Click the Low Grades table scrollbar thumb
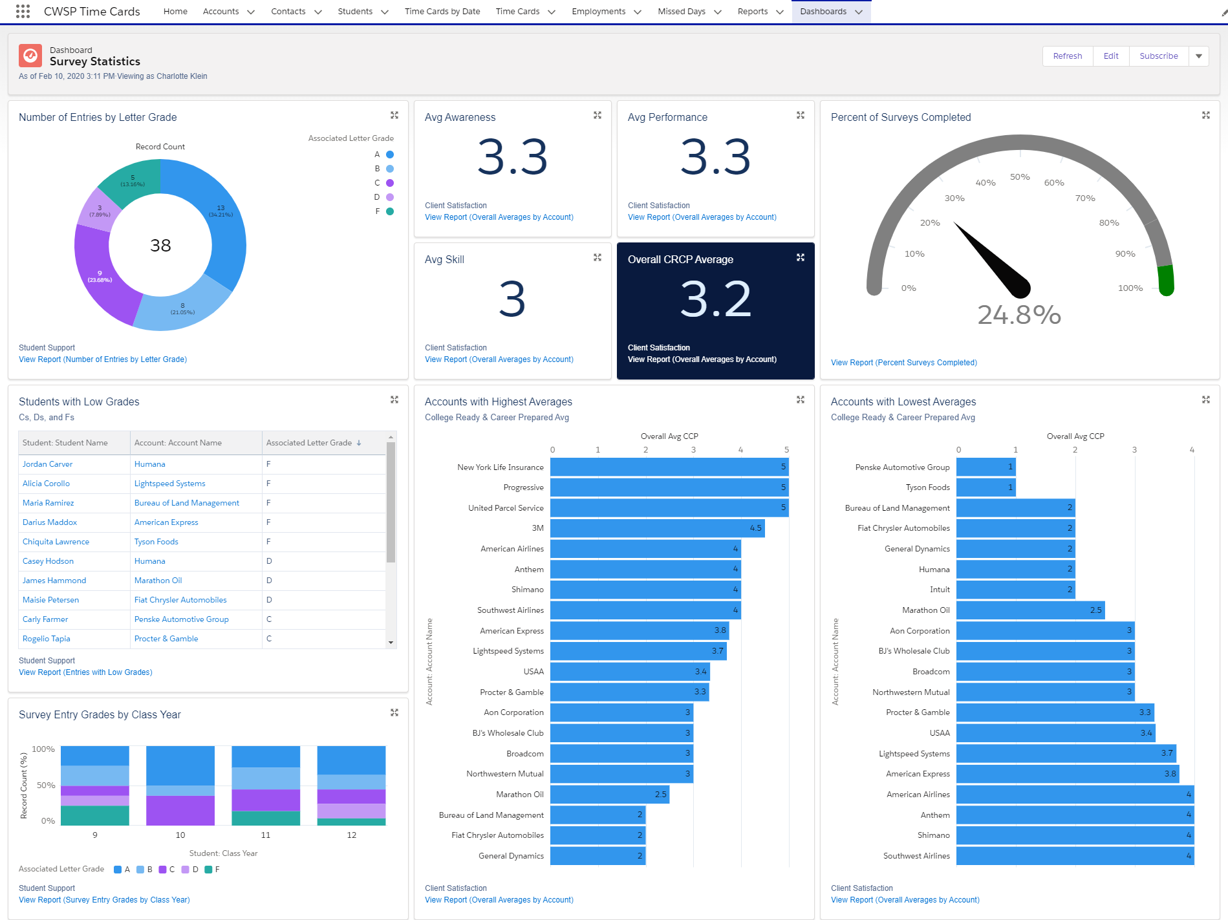Screen dimensions: 1228x920 [x=391, y=502]
